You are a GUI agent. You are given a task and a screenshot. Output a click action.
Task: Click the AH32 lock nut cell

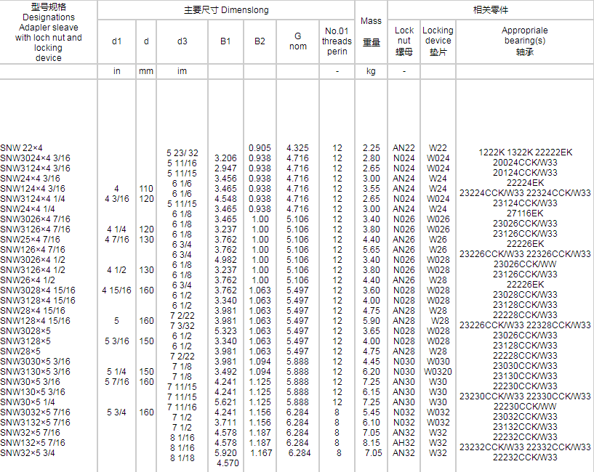(404, 443)
